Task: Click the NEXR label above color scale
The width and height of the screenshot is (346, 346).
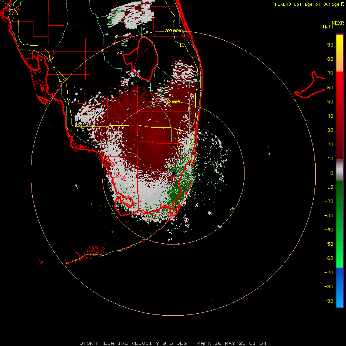Action: click(338, 23)
